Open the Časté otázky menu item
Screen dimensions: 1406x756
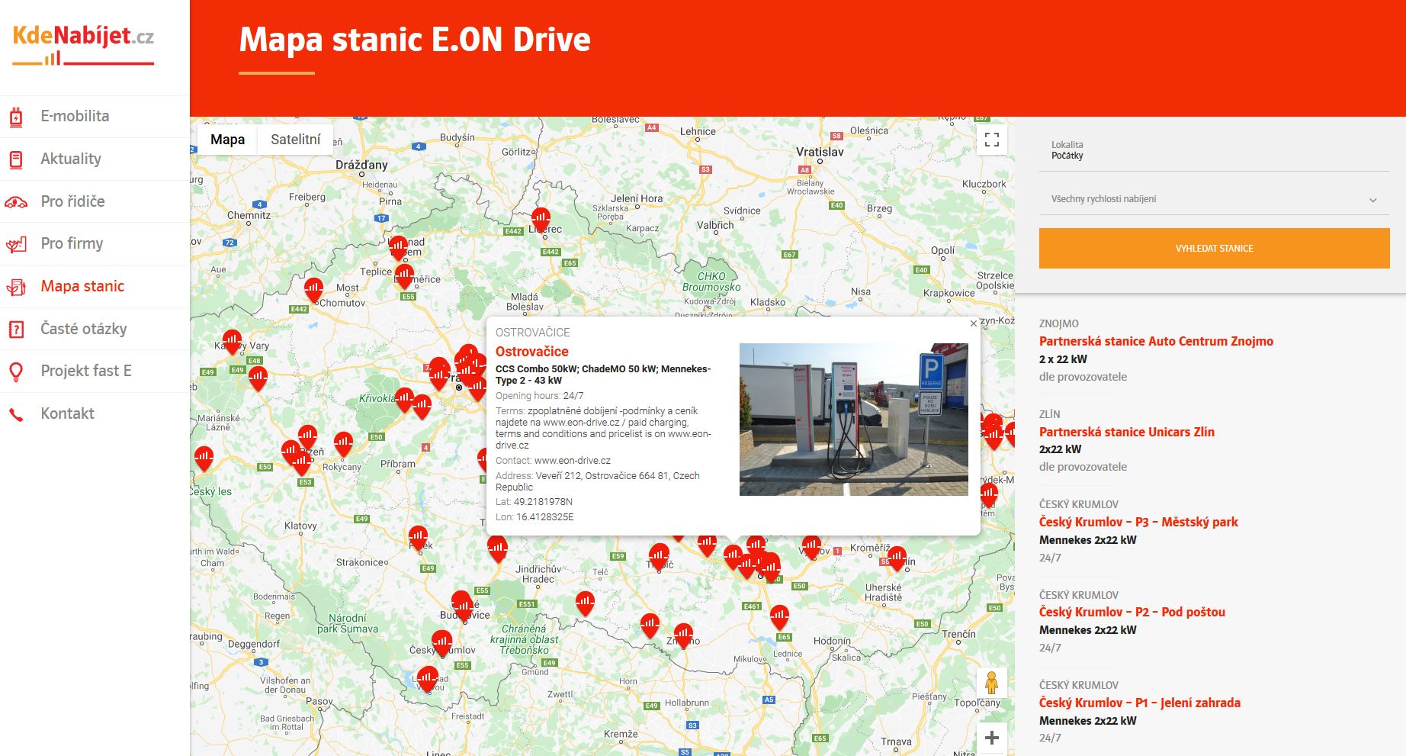tap(95, 329)
